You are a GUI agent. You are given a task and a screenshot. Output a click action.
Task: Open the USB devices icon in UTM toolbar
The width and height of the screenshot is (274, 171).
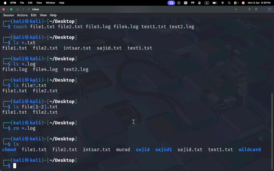pos(249,9)
